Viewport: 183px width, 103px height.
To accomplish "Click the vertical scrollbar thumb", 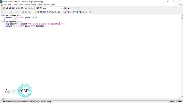I will [x=182, y=18].
